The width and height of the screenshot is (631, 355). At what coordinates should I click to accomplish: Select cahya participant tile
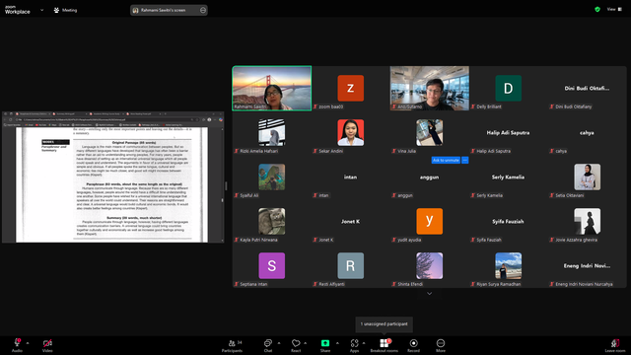(588, 133)
